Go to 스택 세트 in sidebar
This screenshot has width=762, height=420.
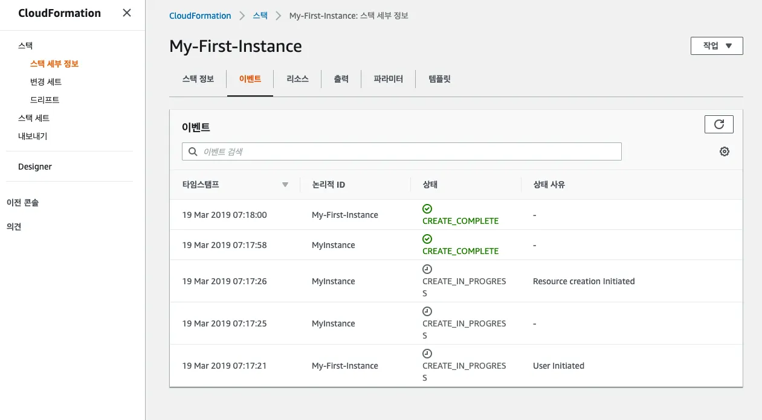(x=34, y=118)
